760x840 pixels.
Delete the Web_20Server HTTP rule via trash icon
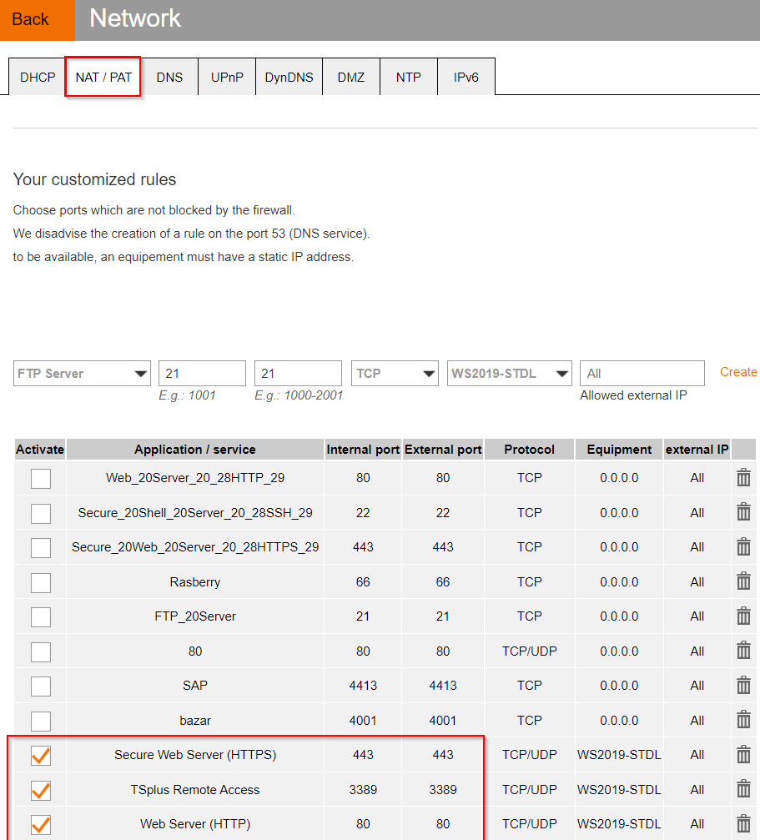743,478
